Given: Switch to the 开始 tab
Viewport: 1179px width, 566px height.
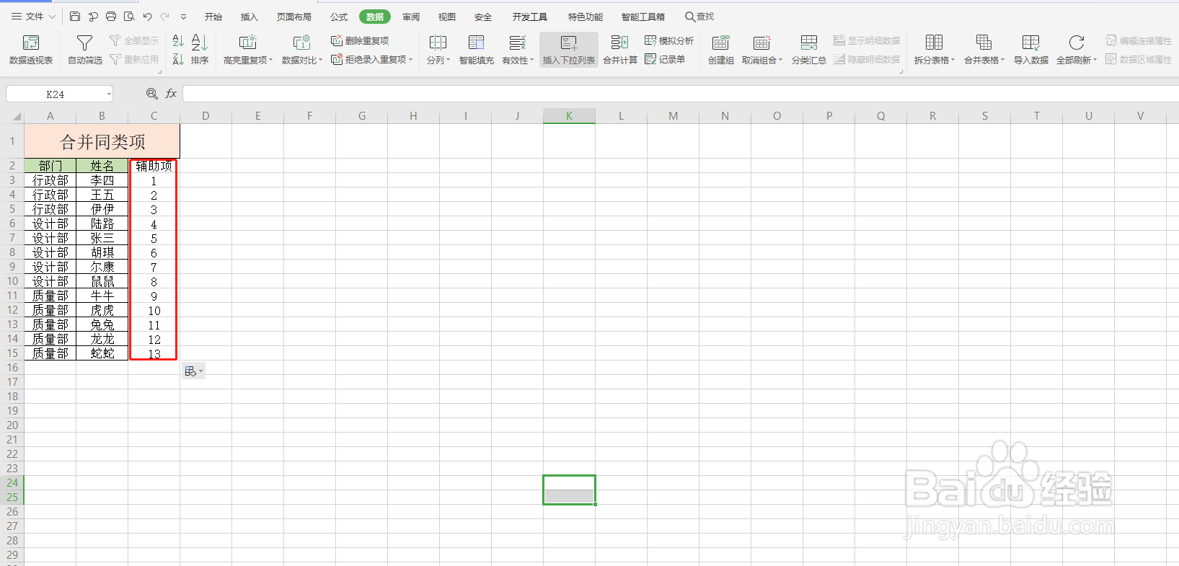Looking at the screenshot, I should click(213, 17).
